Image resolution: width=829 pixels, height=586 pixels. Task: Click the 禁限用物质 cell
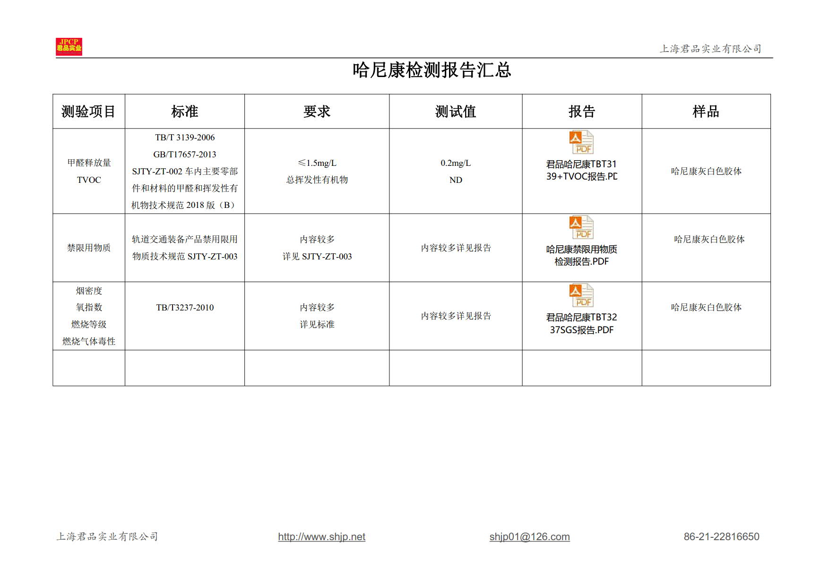(89, 248)
